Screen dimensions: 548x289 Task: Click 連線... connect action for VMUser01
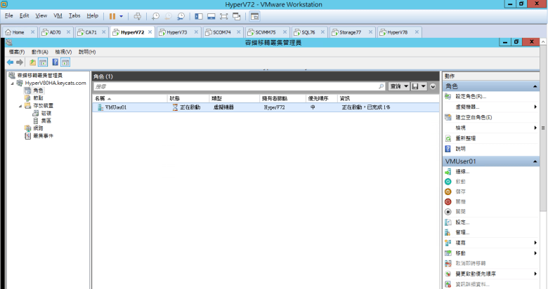(462, 171)
